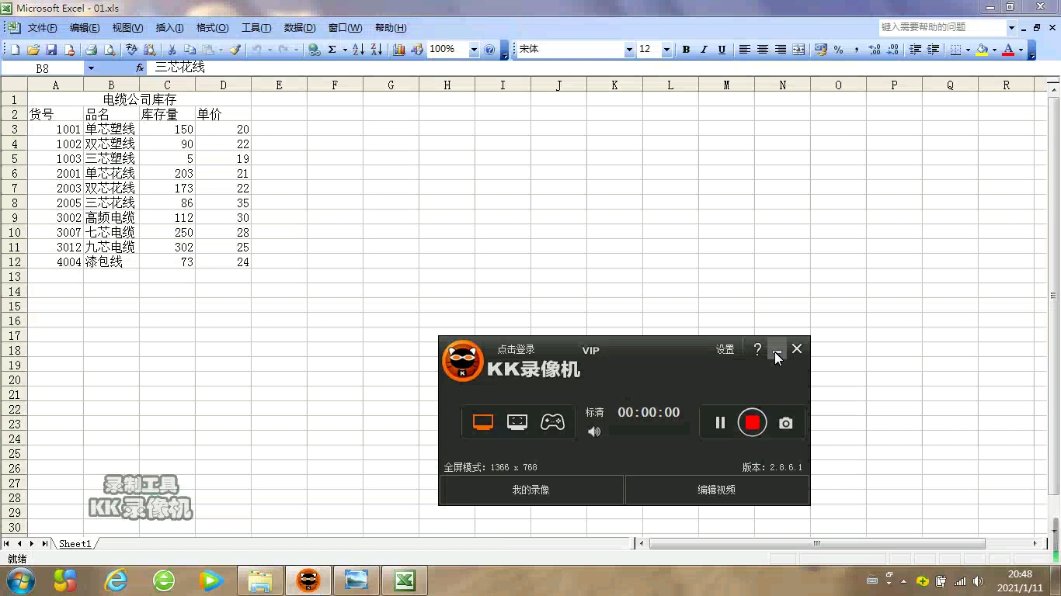Viewport: 1061px width, 596px height.
Task: Mute the speaker in KK录像机
Action: (594, 432)
